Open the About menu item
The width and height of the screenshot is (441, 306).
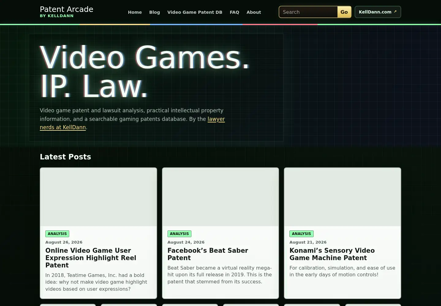pyautogui.click(x=254, y=12)
